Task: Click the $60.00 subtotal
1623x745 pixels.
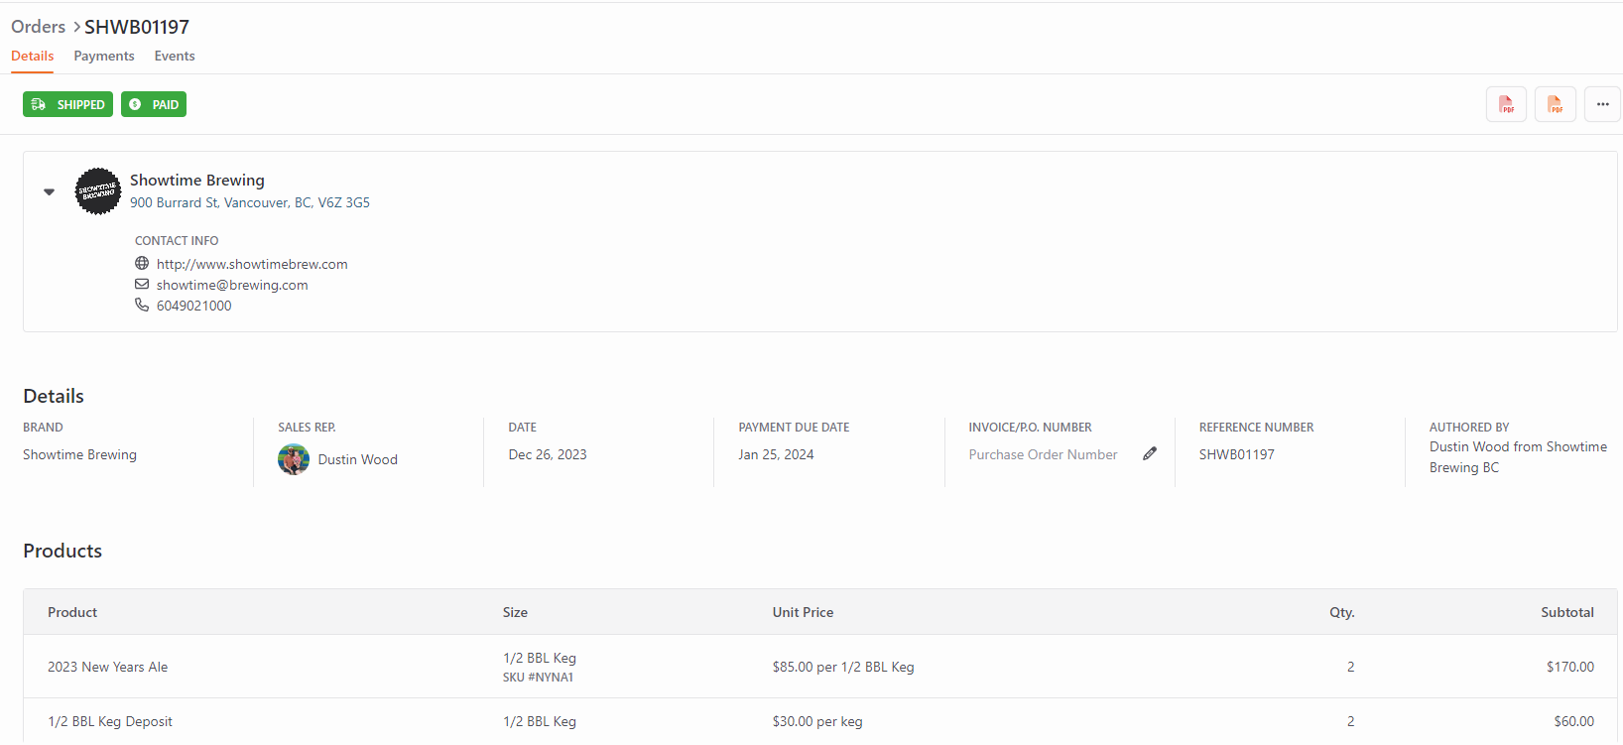Action: tap(1574, 721)
